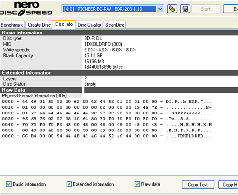Click the write speeds 2.0X - 8.0X value
The image size is (238, 195).
[x=110, y=50]
